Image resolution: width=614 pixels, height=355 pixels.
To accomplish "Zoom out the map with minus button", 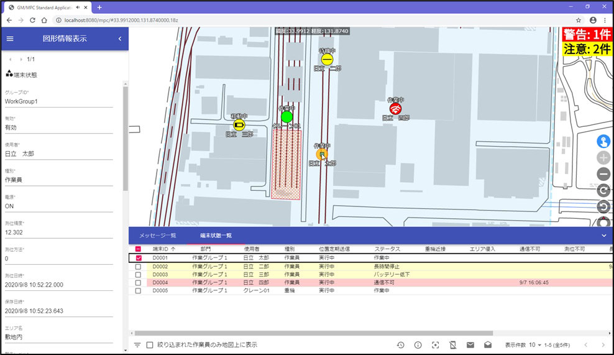I will 603,174.
